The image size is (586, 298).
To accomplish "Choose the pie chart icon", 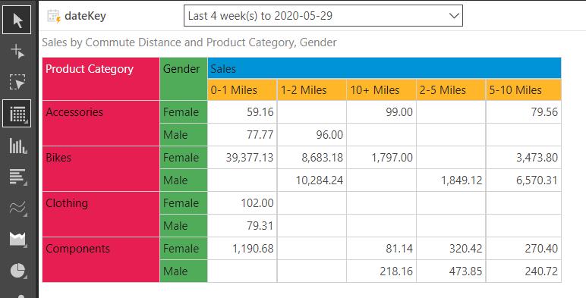I will (x=17, y=271).
